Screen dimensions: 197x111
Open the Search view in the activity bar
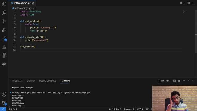point(4,13)
